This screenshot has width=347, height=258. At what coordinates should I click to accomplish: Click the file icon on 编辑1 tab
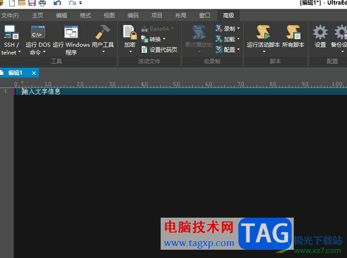tap(2, 73)
